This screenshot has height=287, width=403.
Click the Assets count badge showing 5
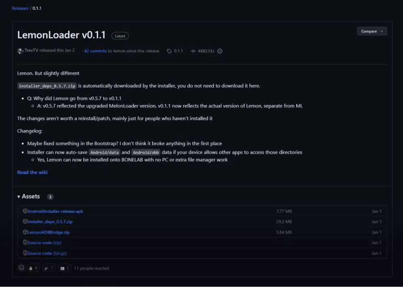tap(50, 197)
